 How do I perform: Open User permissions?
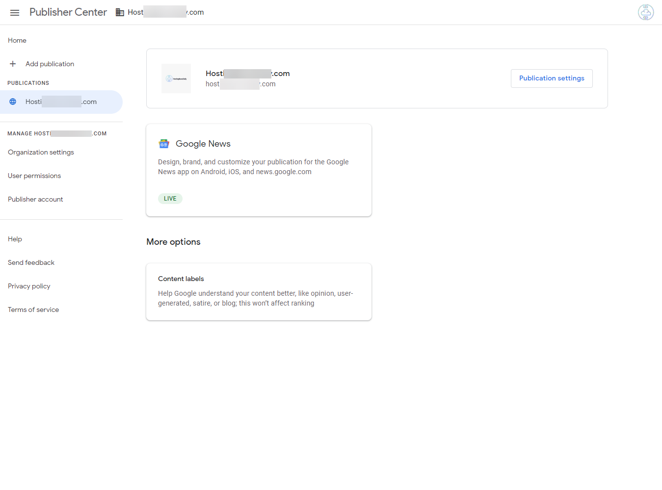pyautogui.click(x=34, y=176)
